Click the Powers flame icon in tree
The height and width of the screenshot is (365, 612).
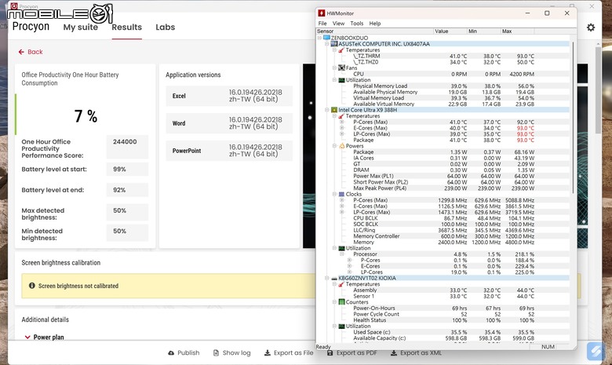(x=341, y=146)
